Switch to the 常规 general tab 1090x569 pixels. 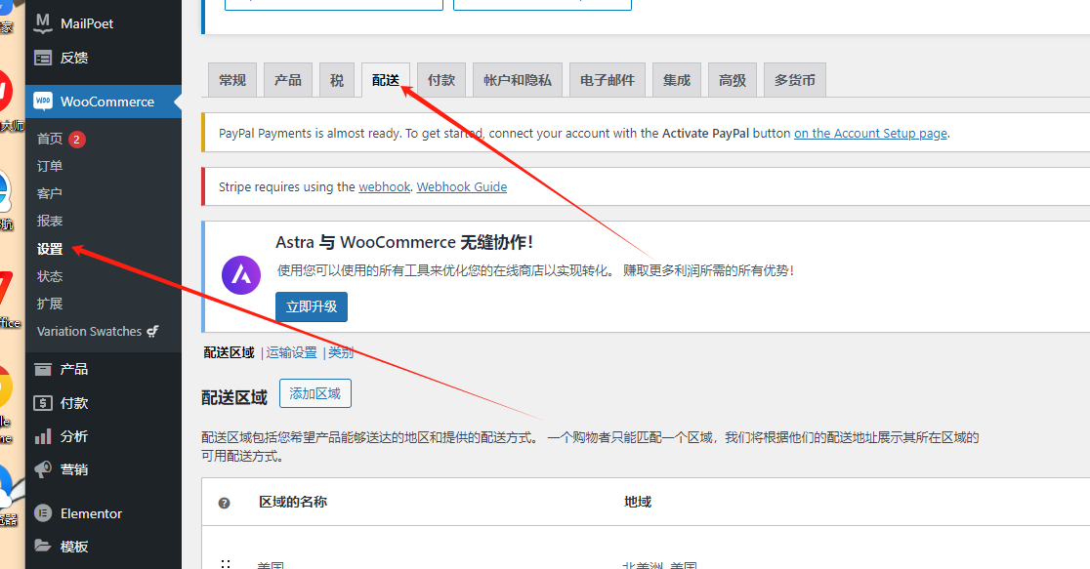232,80
